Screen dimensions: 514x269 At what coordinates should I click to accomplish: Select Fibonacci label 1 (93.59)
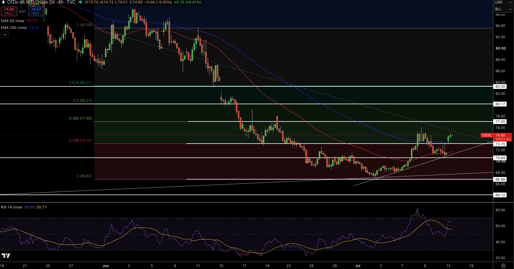(84, 25)
